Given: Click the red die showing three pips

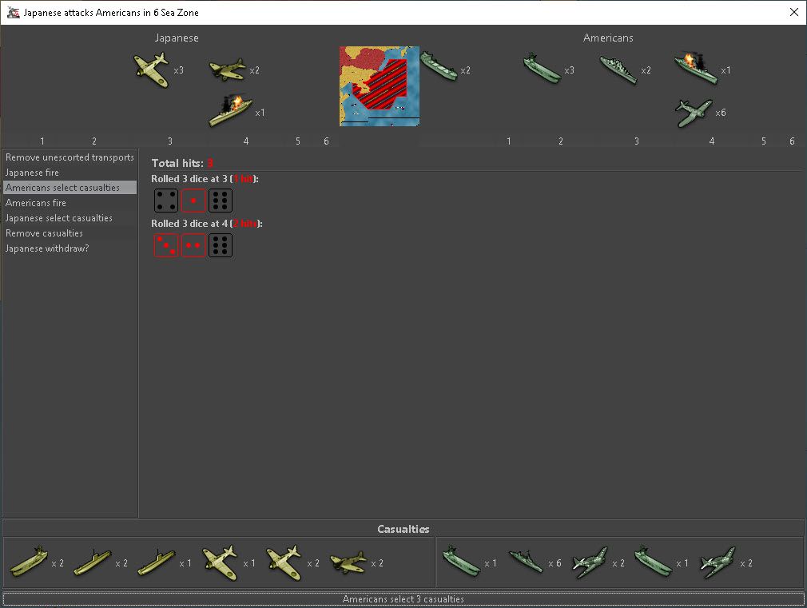Looking at the screenshot, I should click(x=166, y=245).
